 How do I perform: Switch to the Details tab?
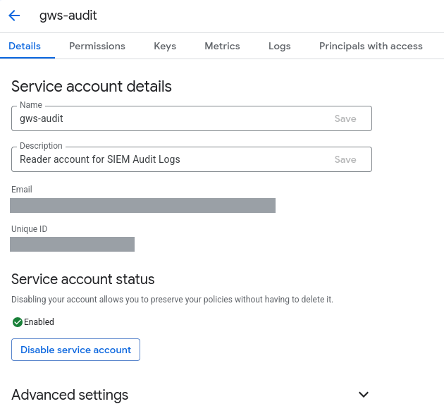click(x=25, y=46)
